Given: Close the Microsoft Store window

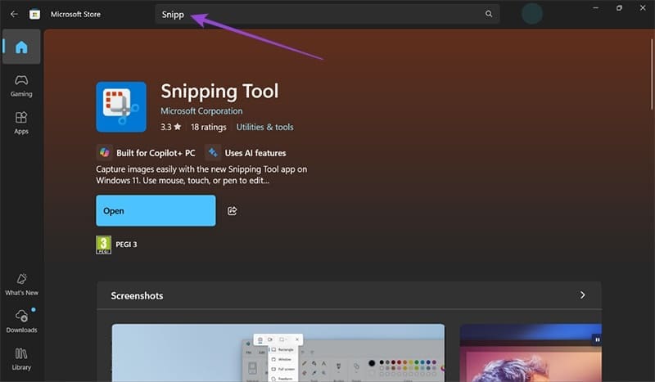Looking at the screenshot, I should coord(643,8).
